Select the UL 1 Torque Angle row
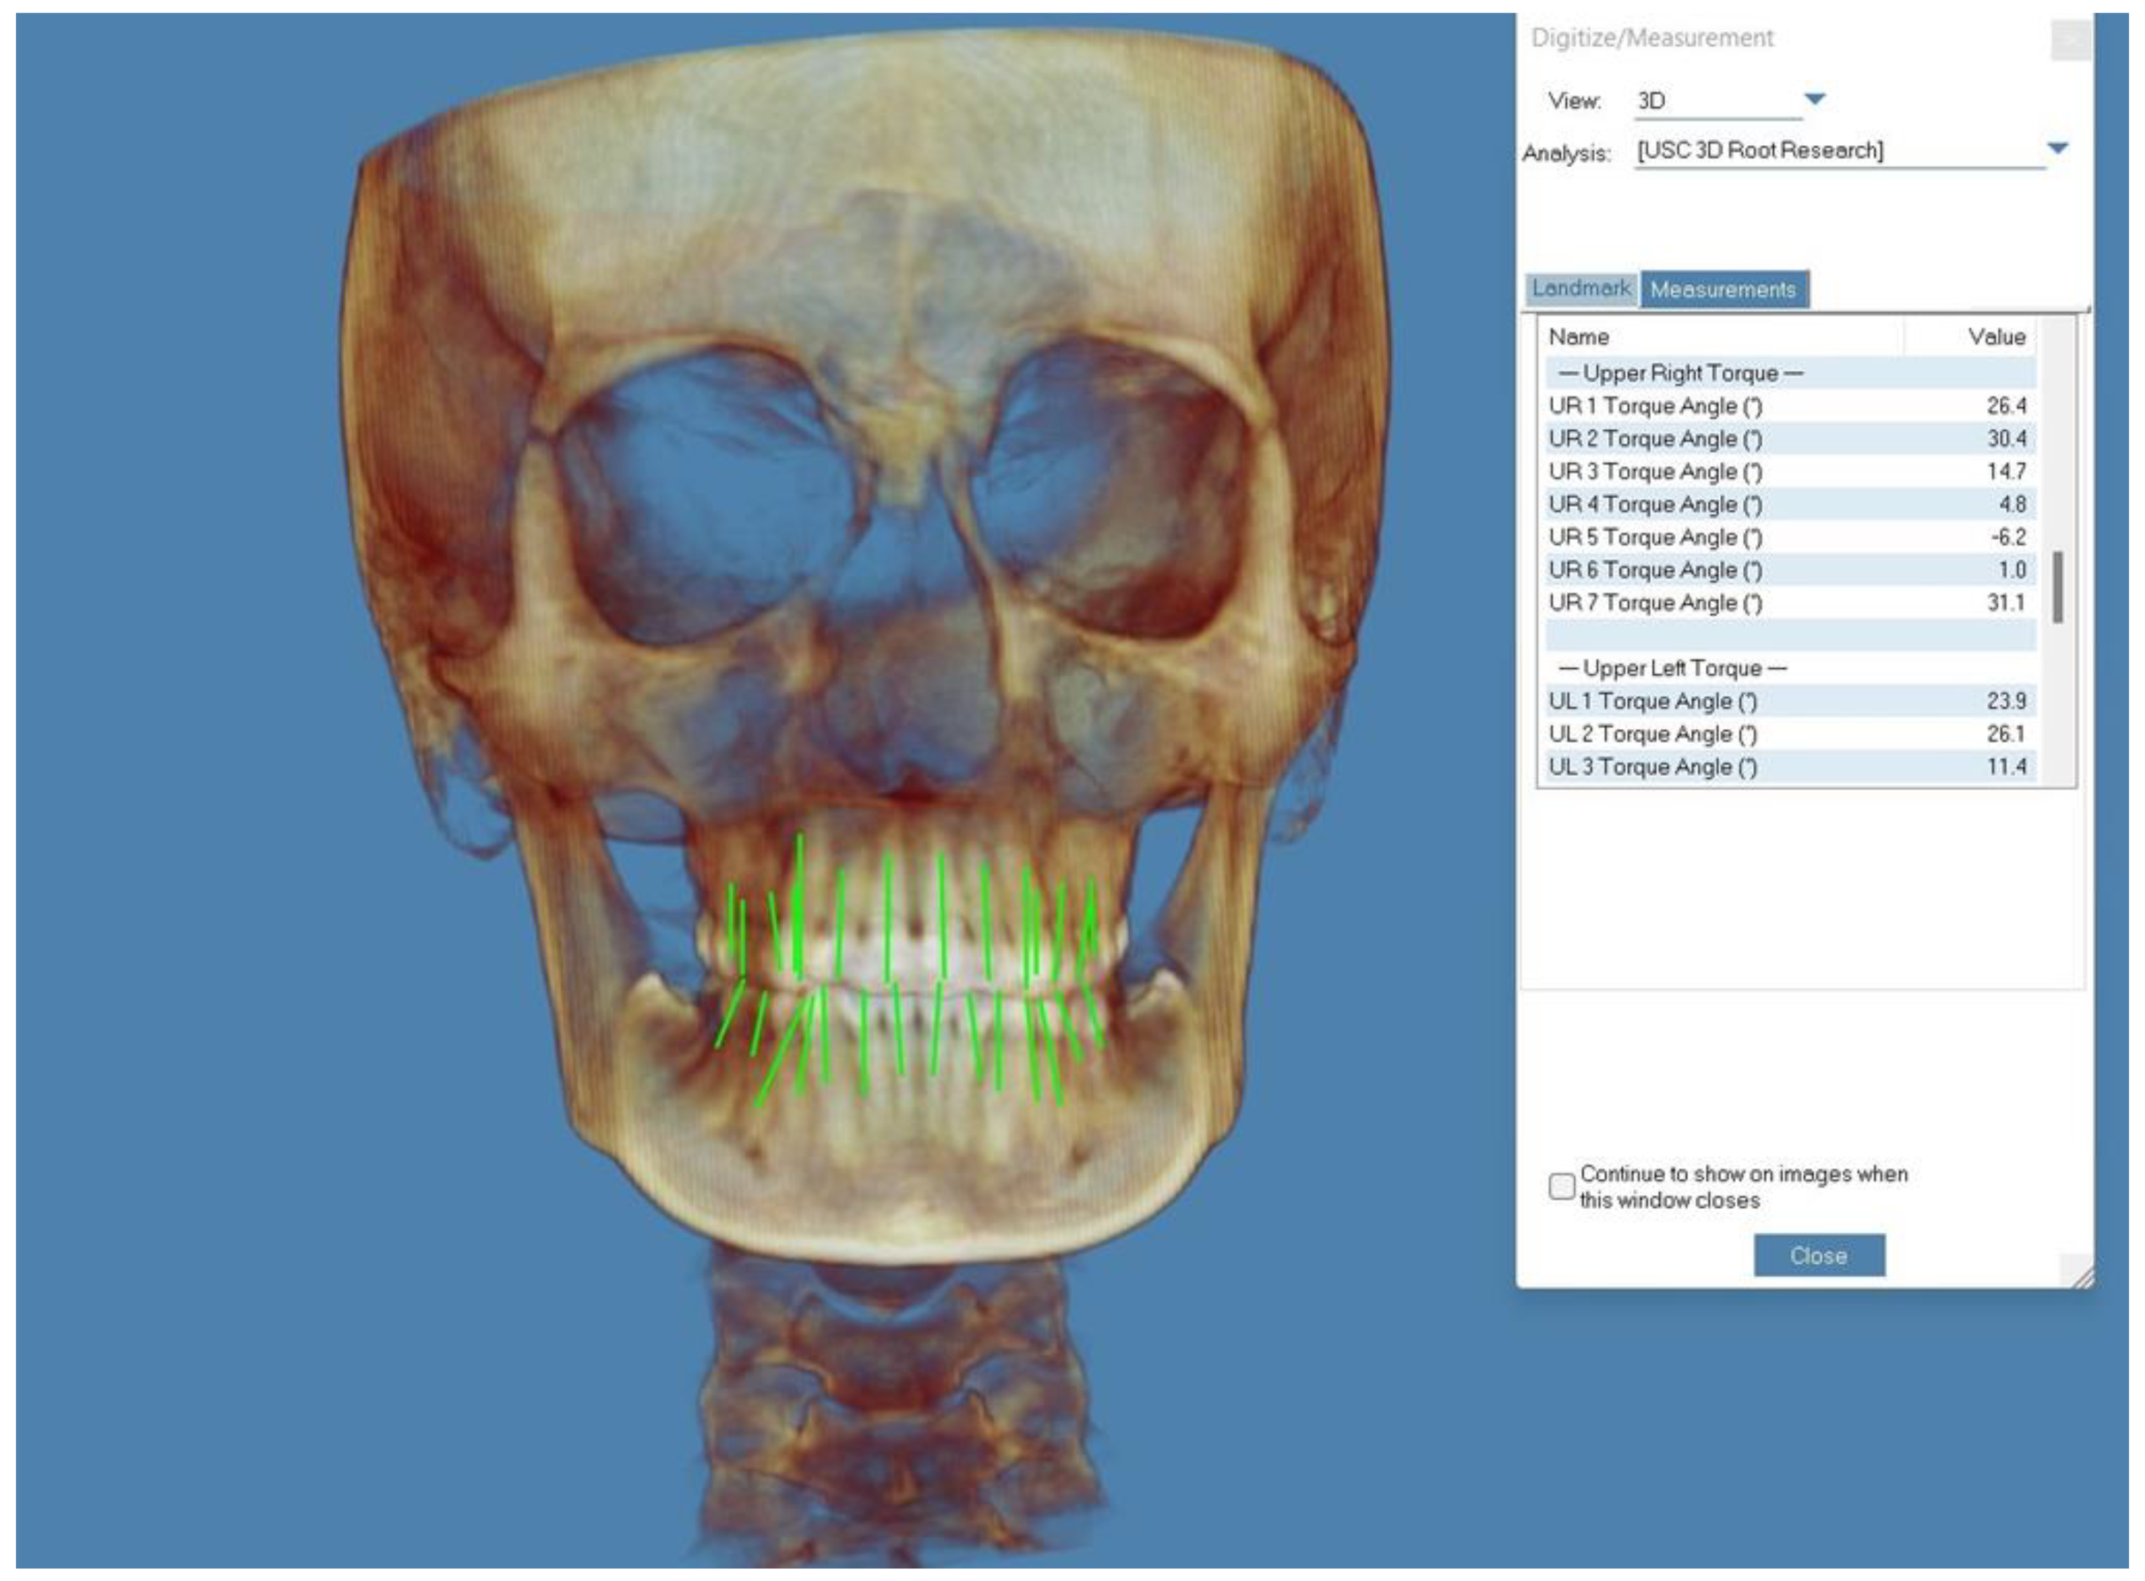 click(1790, 701)
